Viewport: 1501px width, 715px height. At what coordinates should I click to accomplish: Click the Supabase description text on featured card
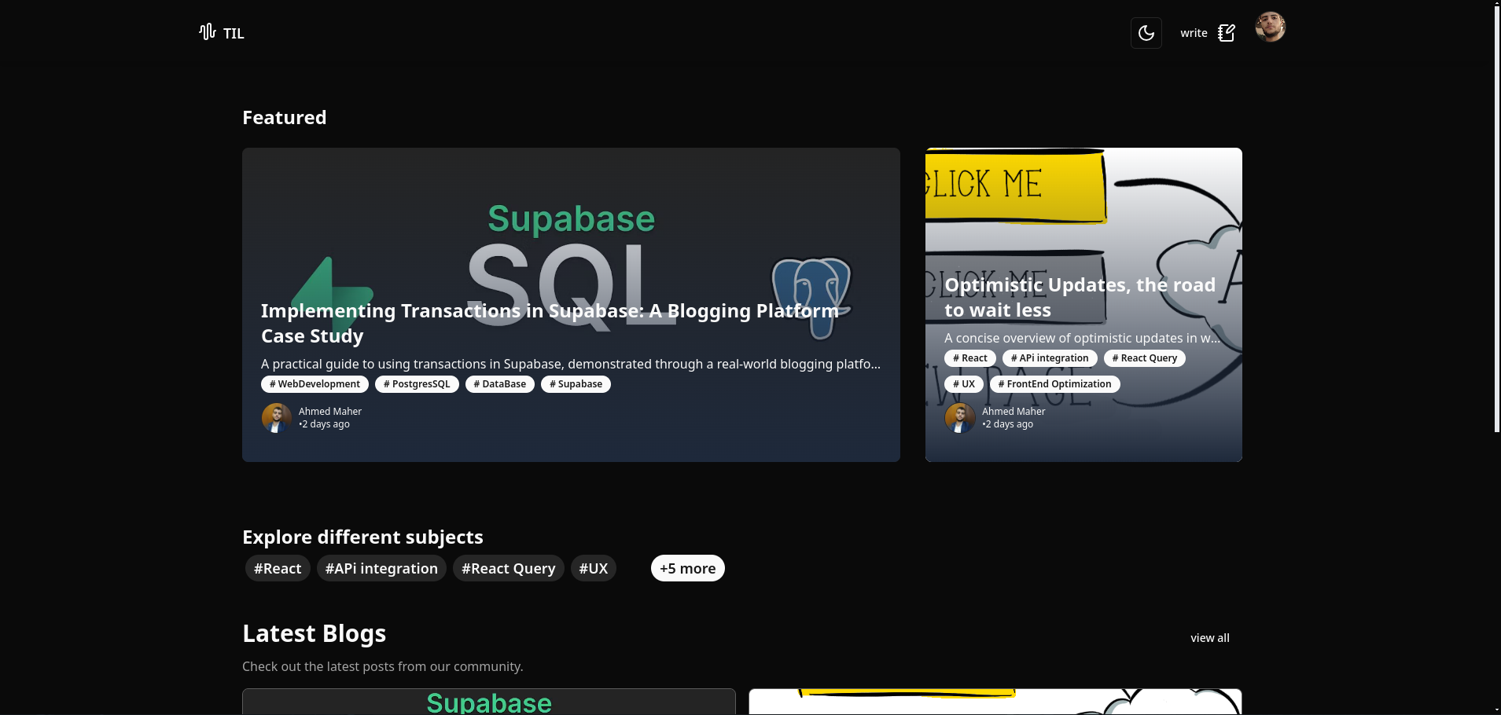click(x=571, y=365)
